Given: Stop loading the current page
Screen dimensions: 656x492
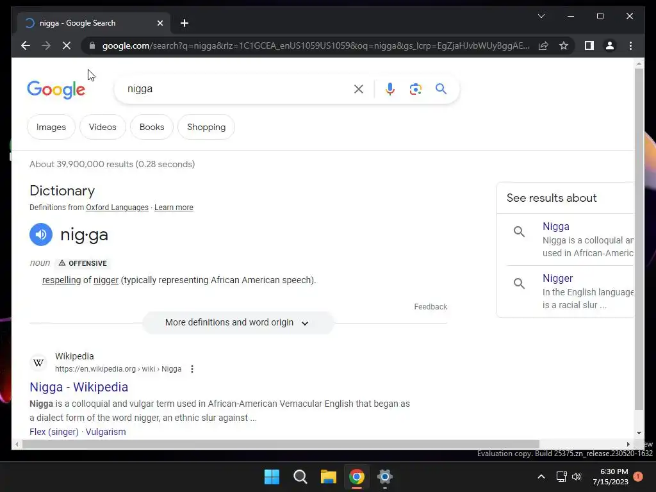Looking at the screenshot, I should point(67,45).
